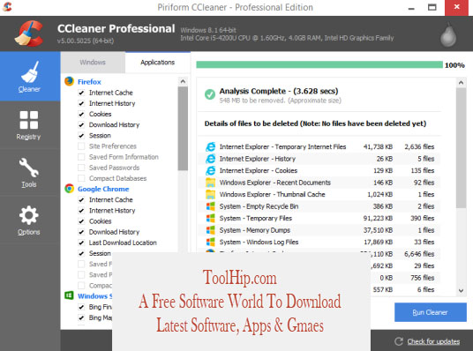This screenshot has width=473, height=351.
Task: Click the applications list scrollbar thumb
Action: tap(183, 129)
